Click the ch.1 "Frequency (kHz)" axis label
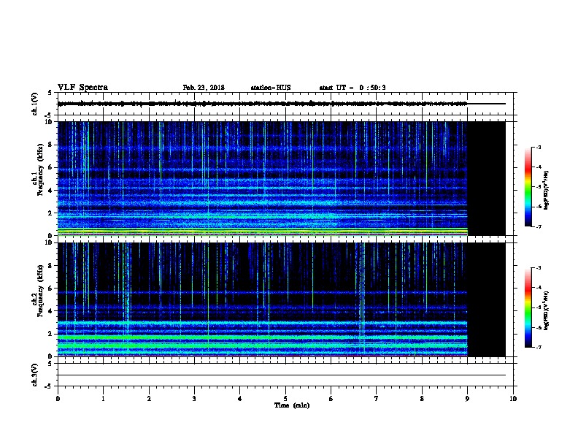 (x=40, y=170)
